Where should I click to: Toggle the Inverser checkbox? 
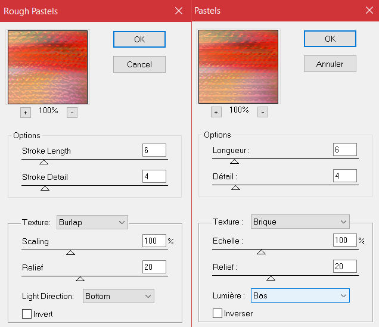[x=218, y=313]
